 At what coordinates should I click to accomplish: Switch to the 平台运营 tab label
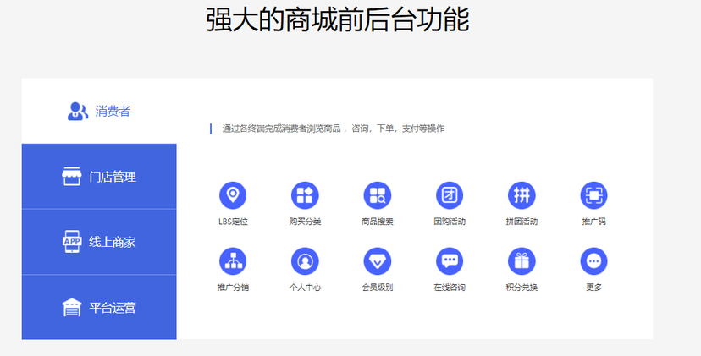coord(113,308)
